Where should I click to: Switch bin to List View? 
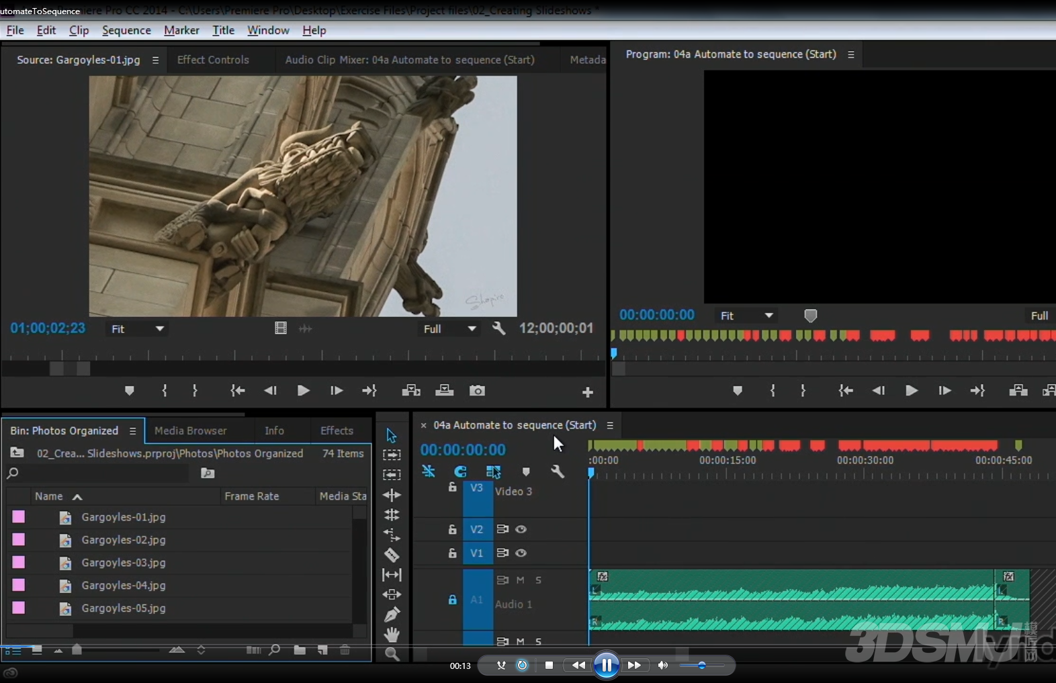[13, 650]
